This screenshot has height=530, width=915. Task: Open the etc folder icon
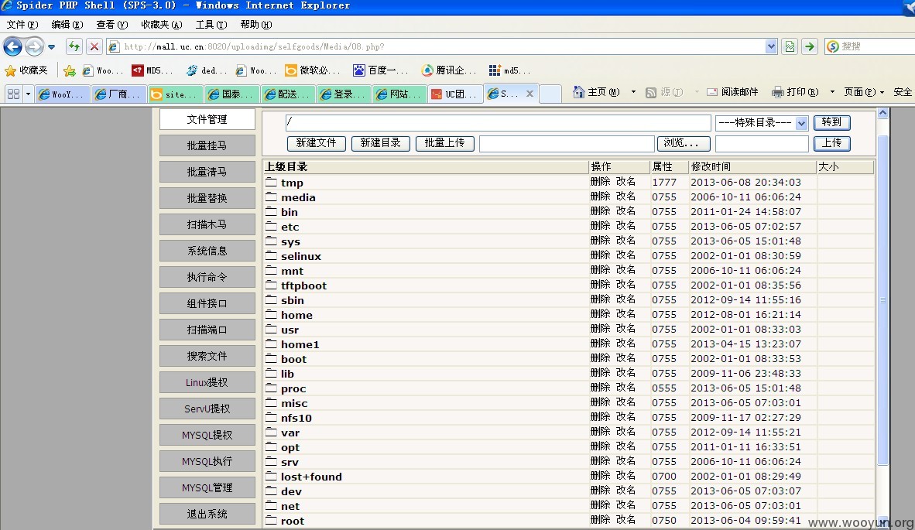point(271,226)
